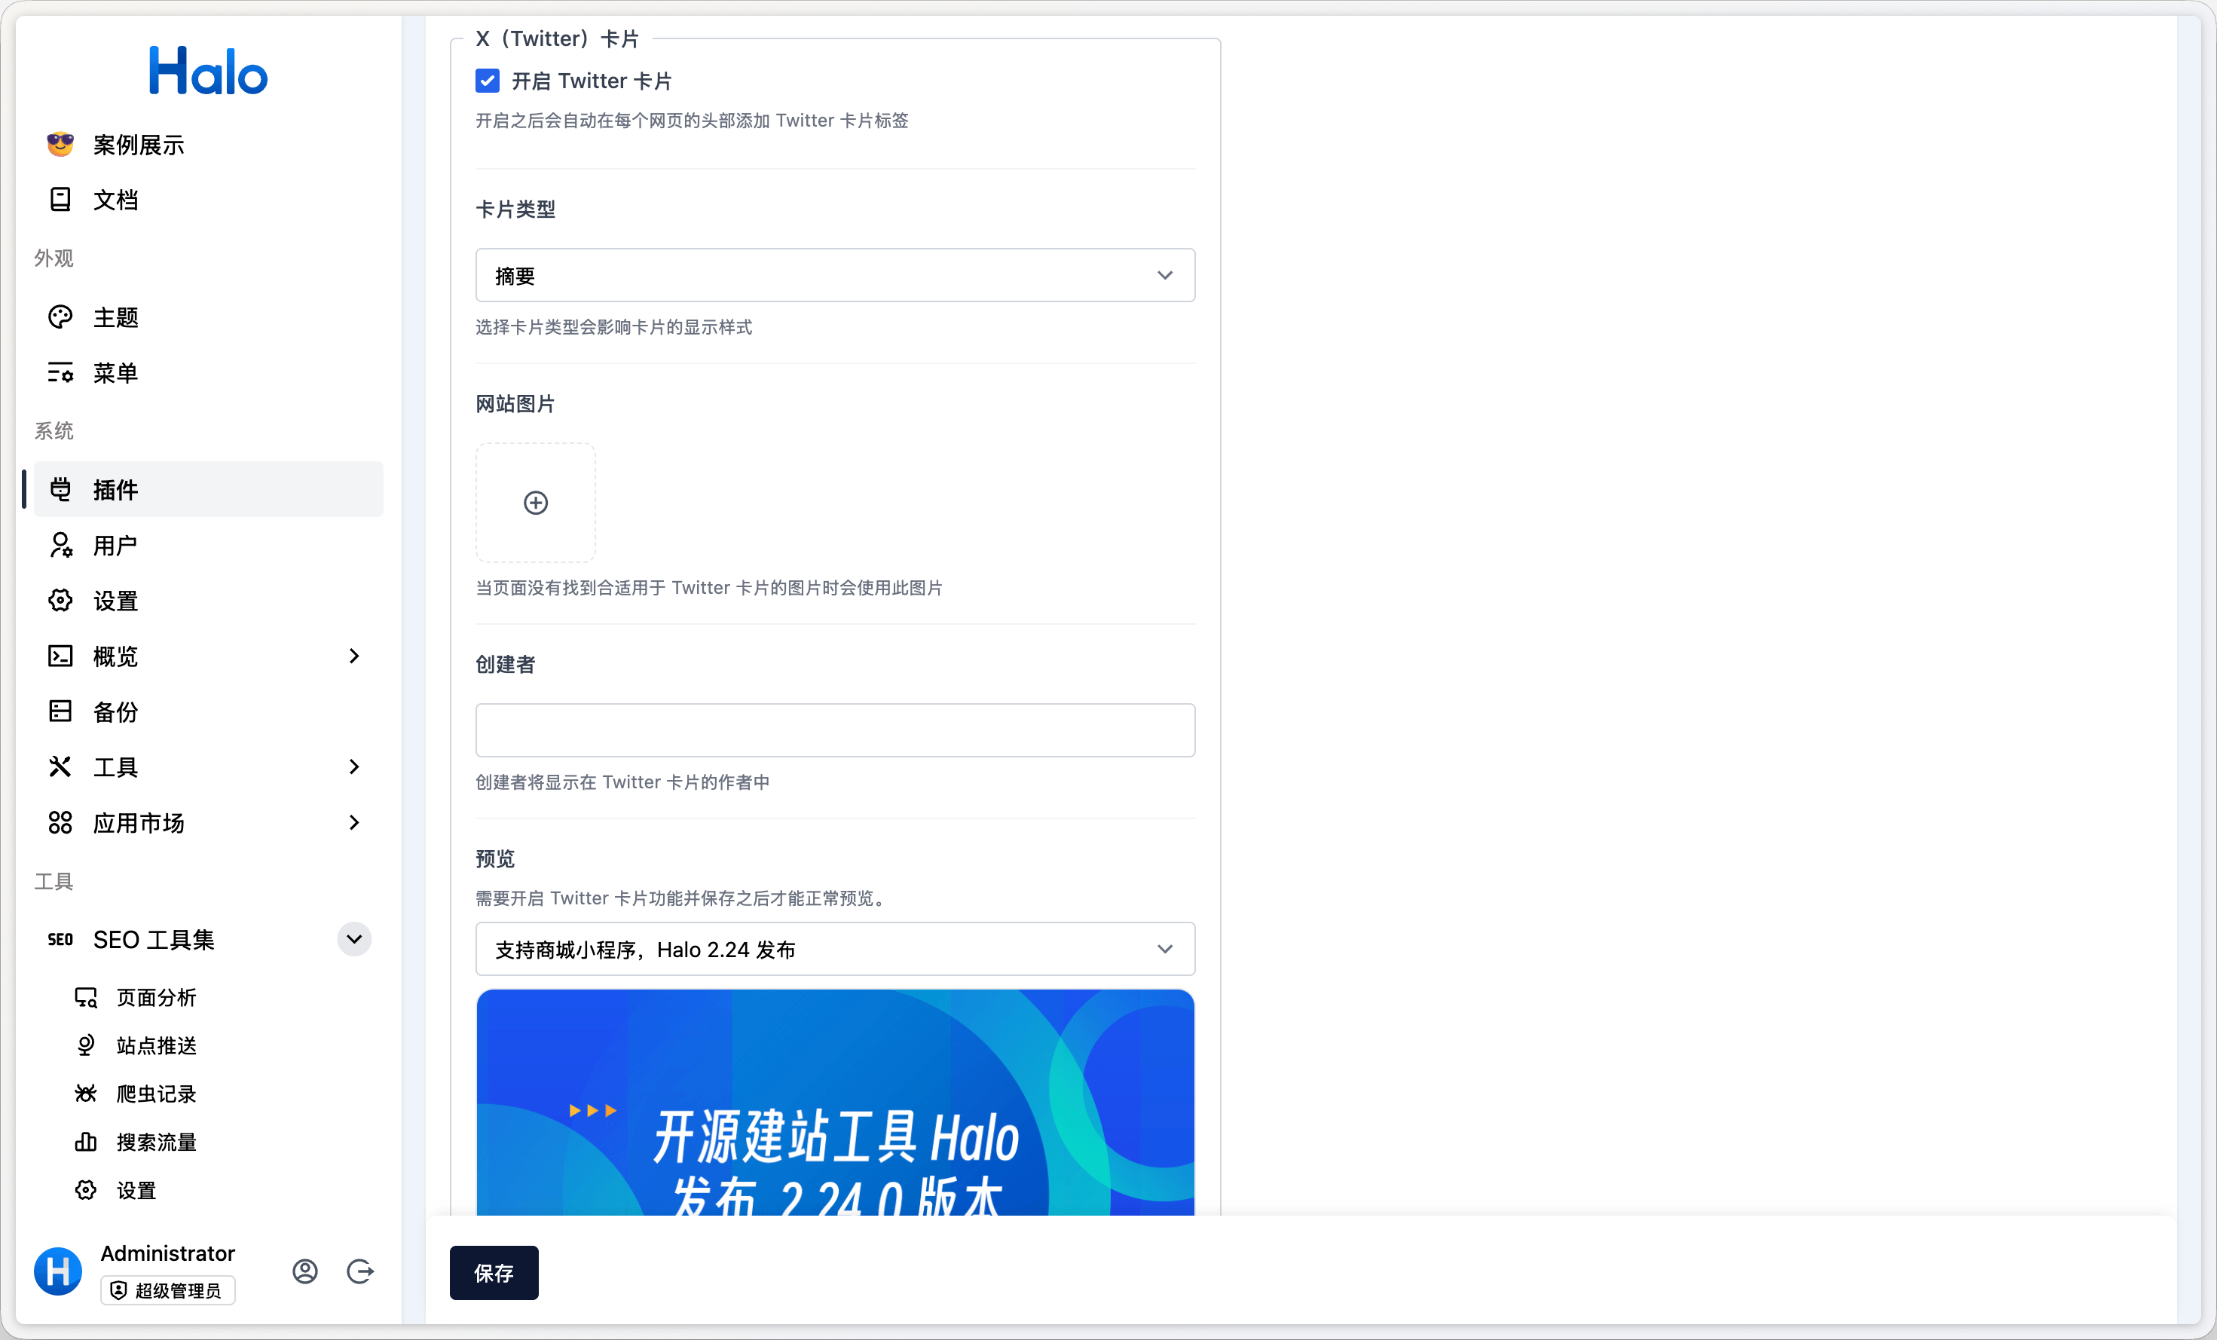Viewport: 2217px width, 1340px height.
Task: Select the 菜单 menu item
Action: (x=209, y=372)
